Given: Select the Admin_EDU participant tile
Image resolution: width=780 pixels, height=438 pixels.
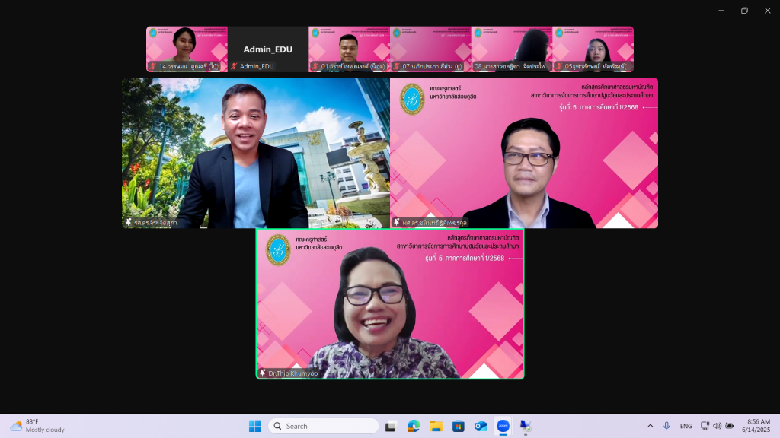Looking at the screenshot, I should (x=267, y=49).
